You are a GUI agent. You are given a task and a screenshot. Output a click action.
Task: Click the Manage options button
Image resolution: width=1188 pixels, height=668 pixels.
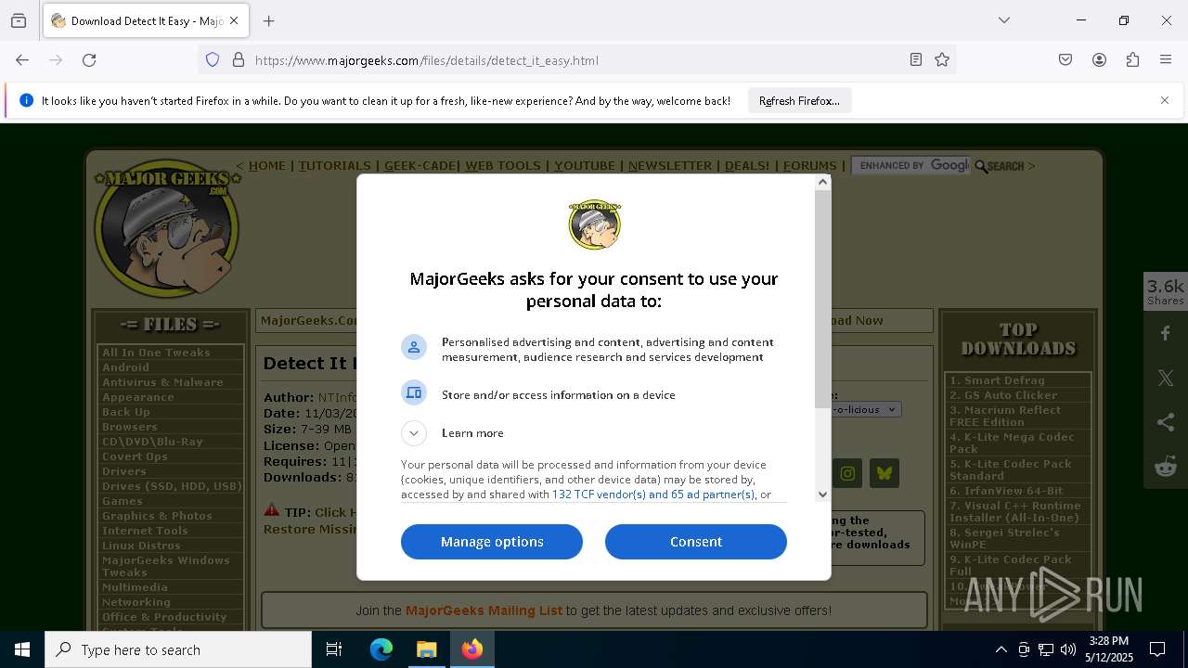pyautogui.click(x=492, y=542)
